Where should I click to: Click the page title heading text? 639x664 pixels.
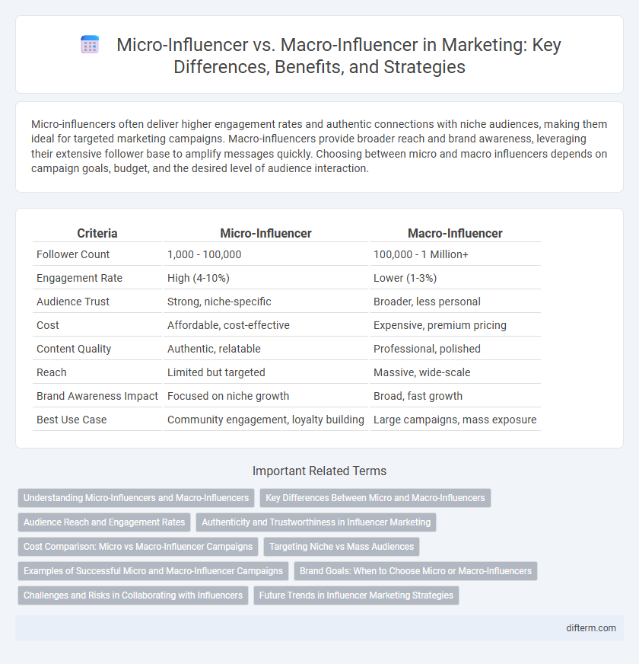pos(339,56)
